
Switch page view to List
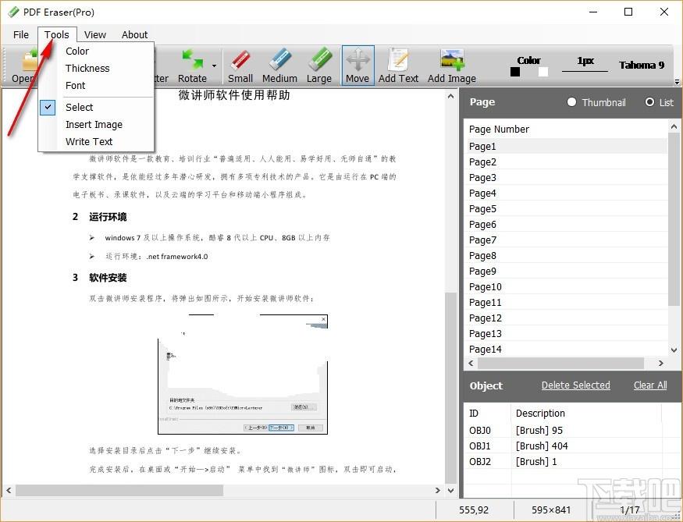tap(660, 102)
